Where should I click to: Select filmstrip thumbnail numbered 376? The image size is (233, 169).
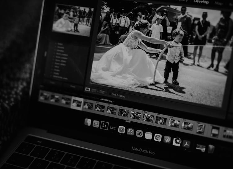click(148, 118)
